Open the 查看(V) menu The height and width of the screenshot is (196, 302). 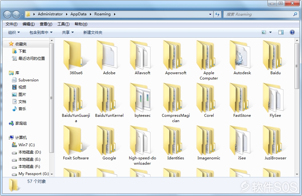(46, 24)
